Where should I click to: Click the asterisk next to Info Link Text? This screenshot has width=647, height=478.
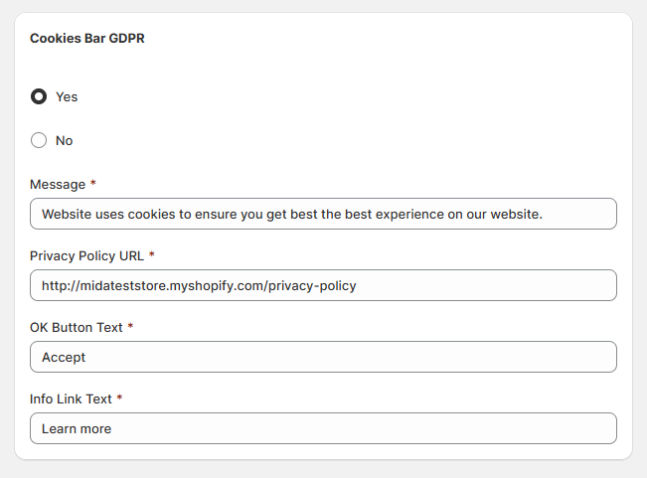[120, 398]
